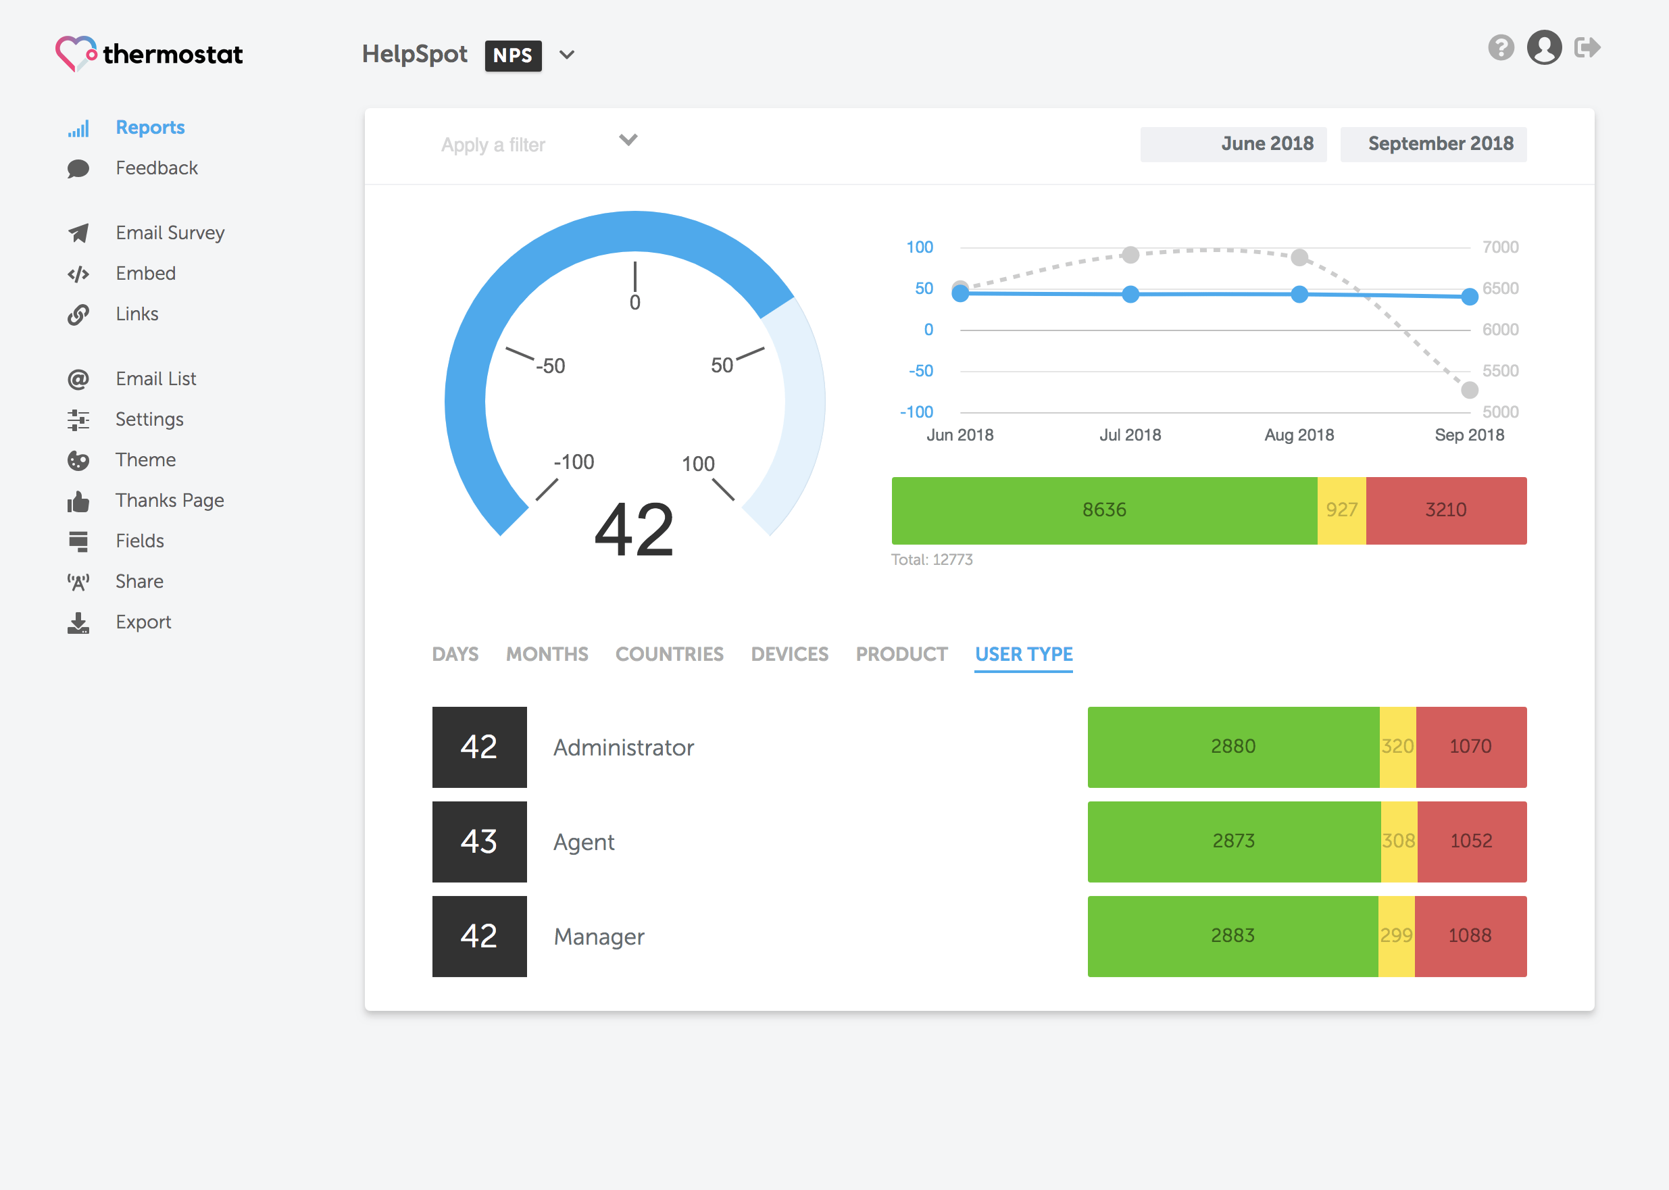The height and width of the screenshot is (1190, 1669).
Task: Click the red 3210 detractors bar segment
Action: coord(1445,510)
